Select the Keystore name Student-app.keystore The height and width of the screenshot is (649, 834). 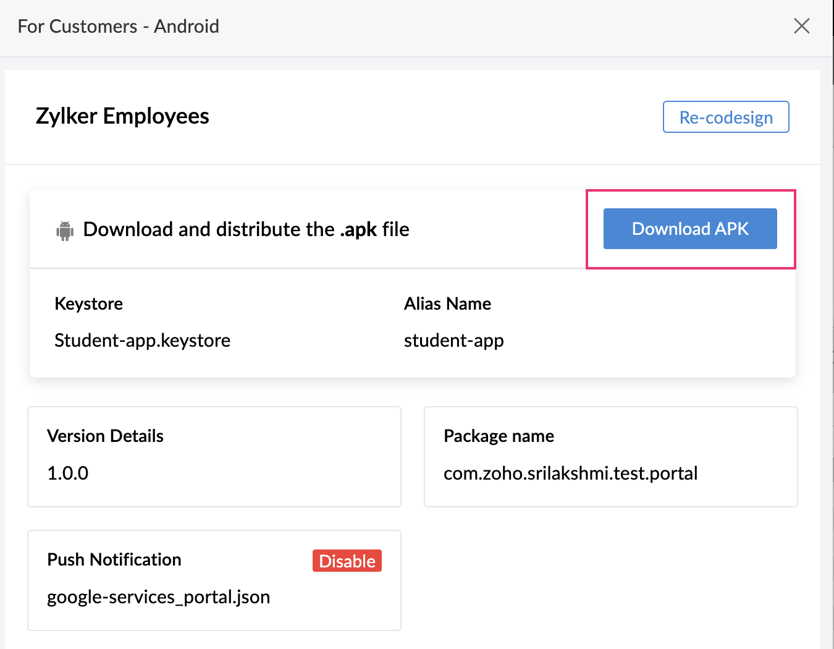(142, 340)
